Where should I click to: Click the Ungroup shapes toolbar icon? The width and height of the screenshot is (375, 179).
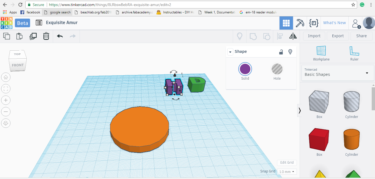point(266,36)
